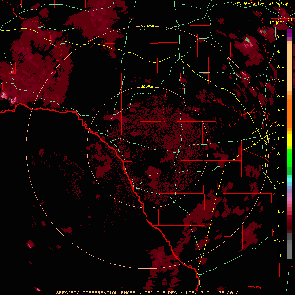The width and height of the screenshot is (295, 295).
Task: Click the 9.0 value on the scale
Action: click(280, 51)
